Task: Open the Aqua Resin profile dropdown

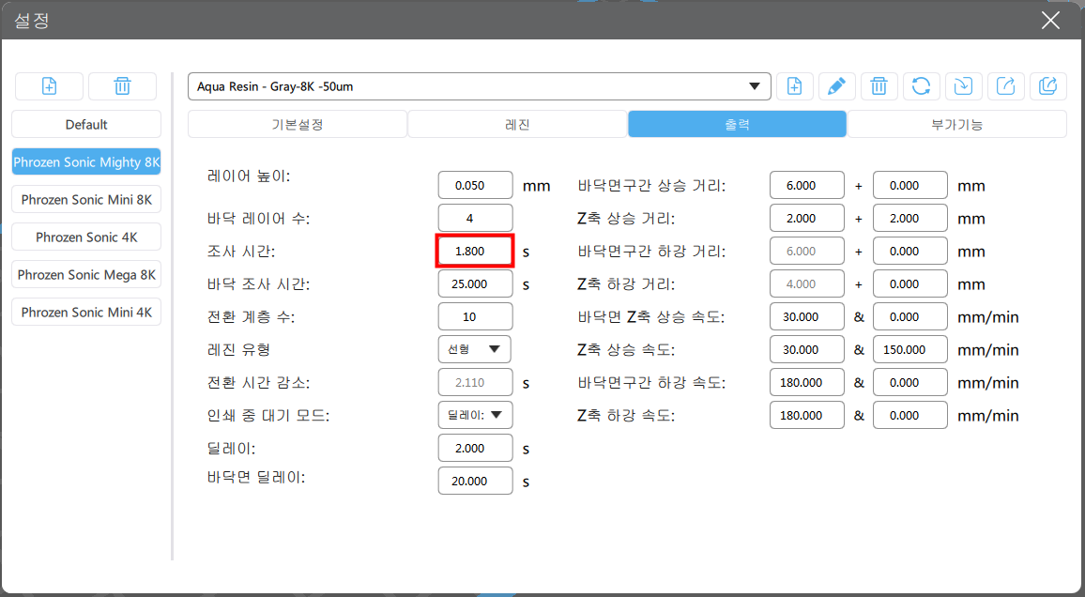Action: [479, 86]
